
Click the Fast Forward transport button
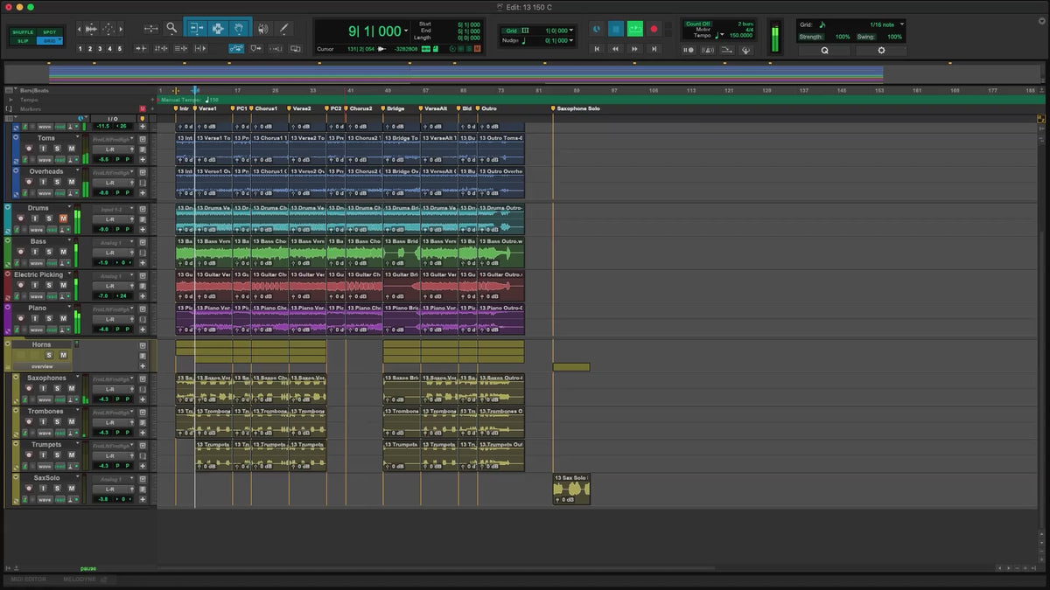click(636, 50)
